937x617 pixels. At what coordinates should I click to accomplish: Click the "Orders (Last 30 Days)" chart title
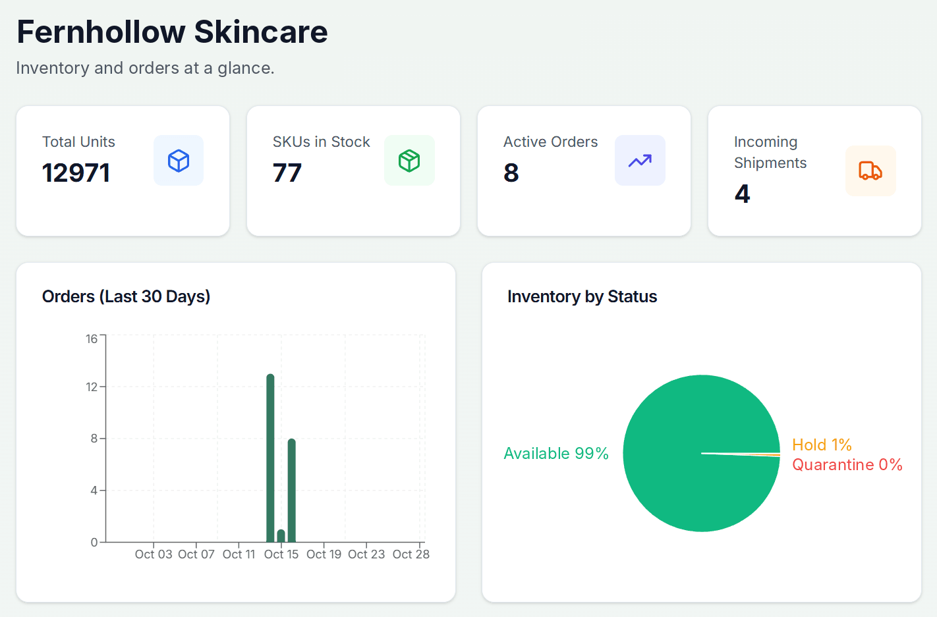(x=127, y=297)
